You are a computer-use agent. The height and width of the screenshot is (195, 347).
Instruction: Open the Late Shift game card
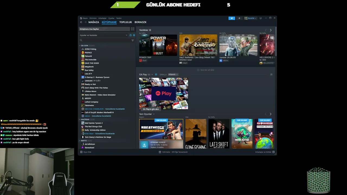219,134
